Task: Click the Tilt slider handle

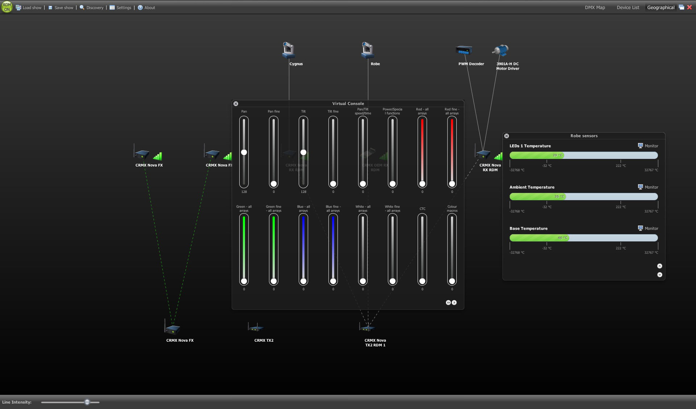Action: pyautogui.click(x=303, y=152)
